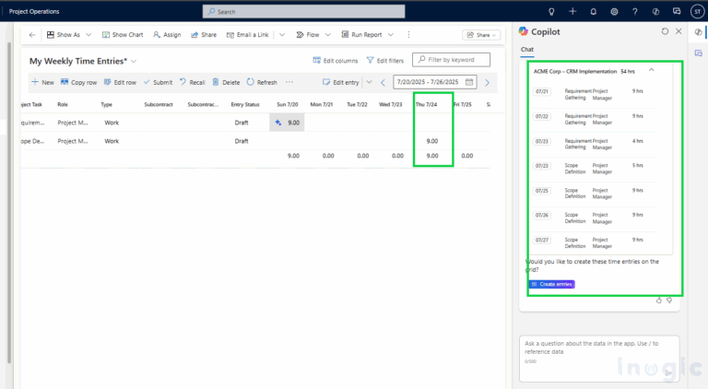708x389 pixels.
Task: Select the Chat tab in Copilot
Action: point(527,50)
